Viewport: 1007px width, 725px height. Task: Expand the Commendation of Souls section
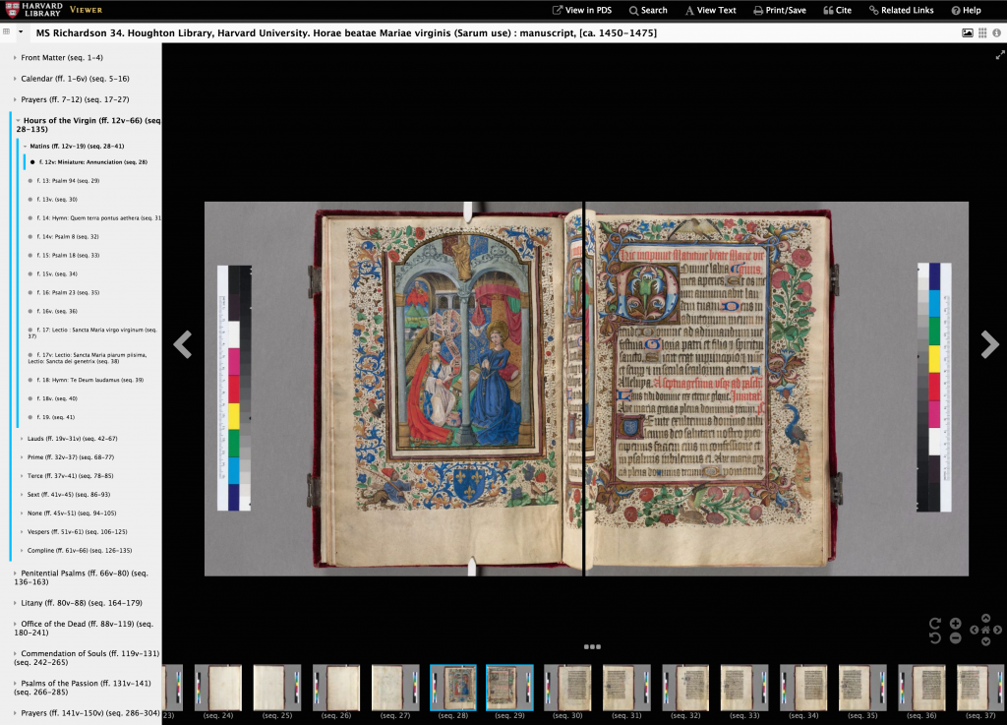pos(15,654)
